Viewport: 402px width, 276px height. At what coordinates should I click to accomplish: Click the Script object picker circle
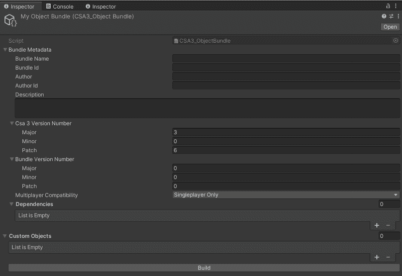coord(395,41)
